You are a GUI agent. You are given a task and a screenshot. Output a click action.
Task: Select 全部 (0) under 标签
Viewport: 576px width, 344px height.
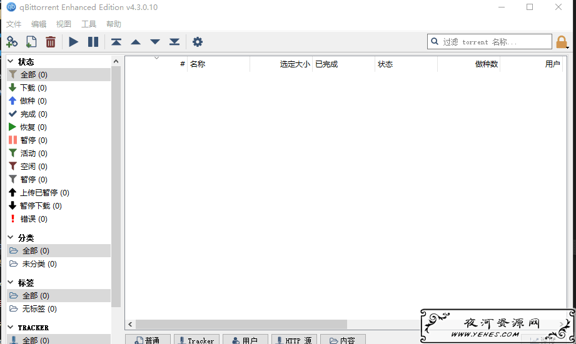point(59,295)
